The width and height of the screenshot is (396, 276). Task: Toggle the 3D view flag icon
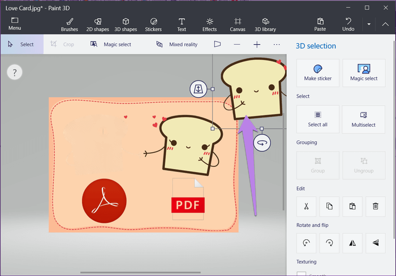(217, 44)
